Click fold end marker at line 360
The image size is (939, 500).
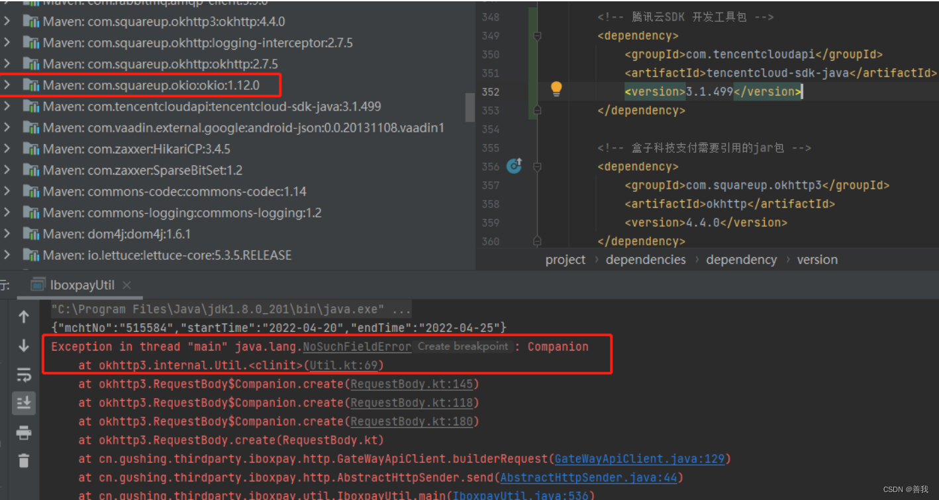pyautogui.click(x=537, y=241)
